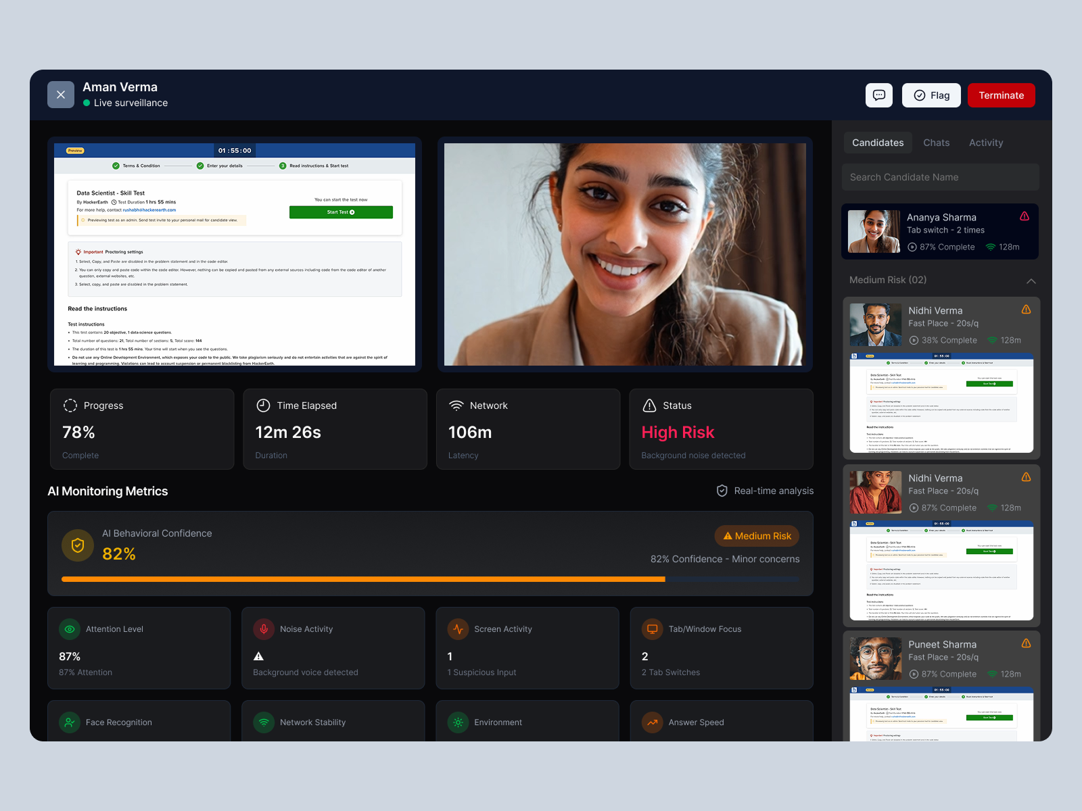Click the Start Test dropdown arrow in preview
1082x811 pixels.
[x=352, y=212]
